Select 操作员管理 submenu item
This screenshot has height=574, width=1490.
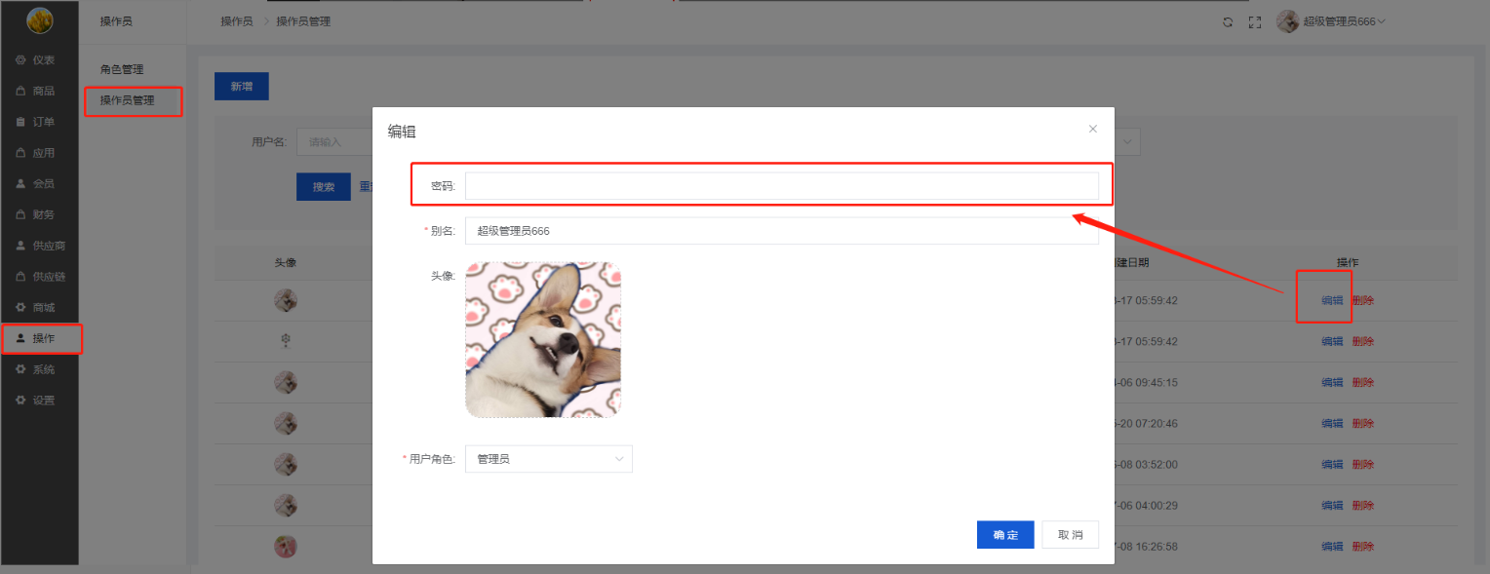point(127,100)
